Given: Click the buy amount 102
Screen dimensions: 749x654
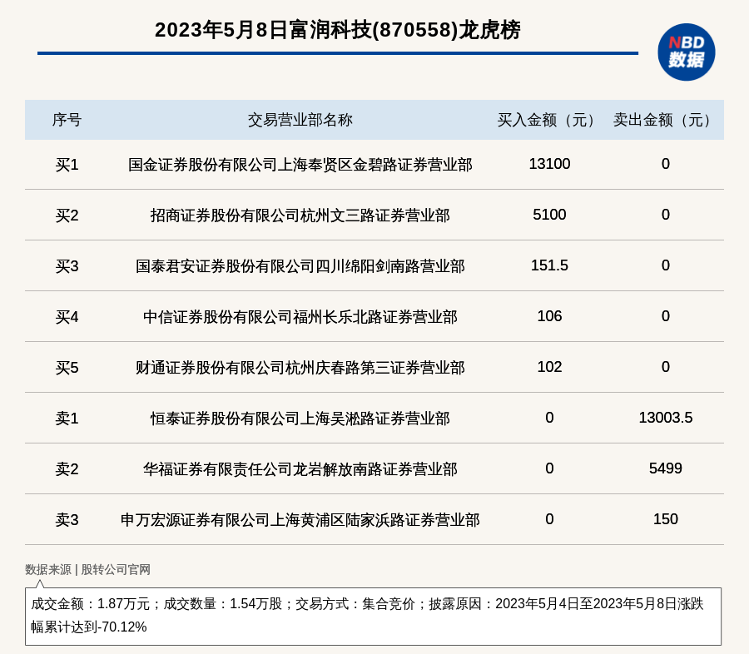Looking at the screenshot, I should click(x=549, y=366).
